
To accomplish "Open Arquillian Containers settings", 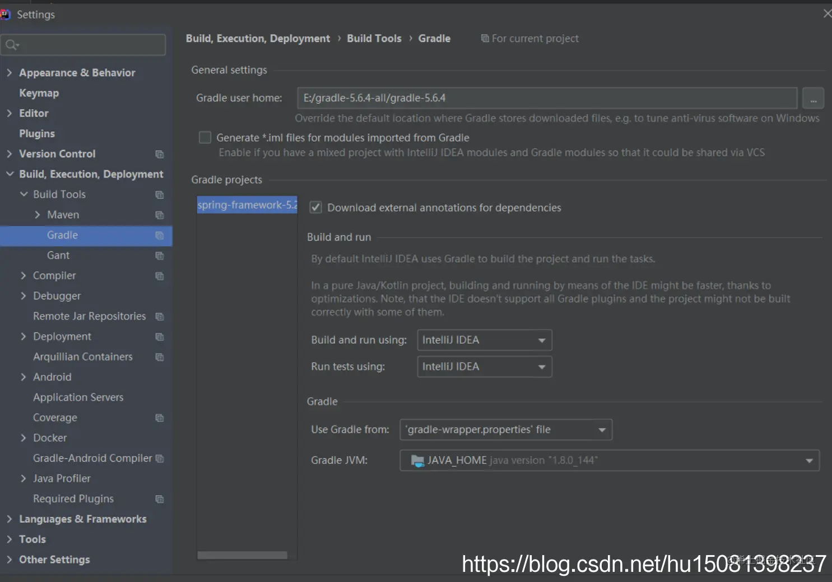I will point(83,357).
